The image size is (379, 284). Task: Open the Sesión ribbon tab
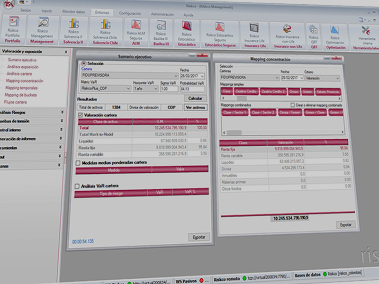[x=26, y=10]
